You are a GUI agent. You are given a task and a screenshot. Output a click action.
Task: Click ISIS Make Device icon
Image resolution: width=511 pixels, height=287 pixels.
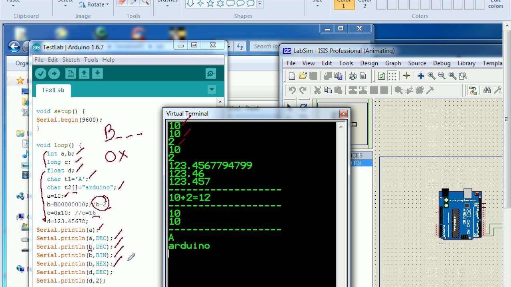pyautogui.click(x=409, y=90)
